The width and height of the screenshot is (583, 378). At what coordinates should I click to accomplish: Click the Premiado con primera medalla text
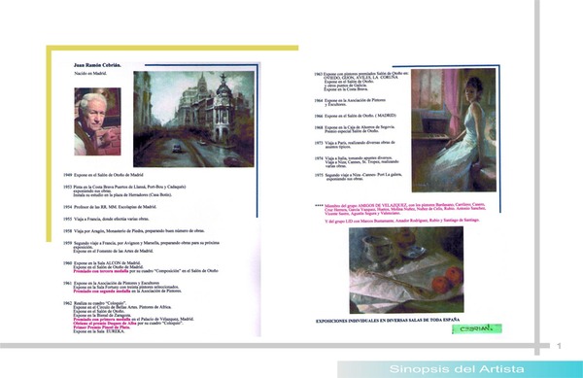(102, 320)
